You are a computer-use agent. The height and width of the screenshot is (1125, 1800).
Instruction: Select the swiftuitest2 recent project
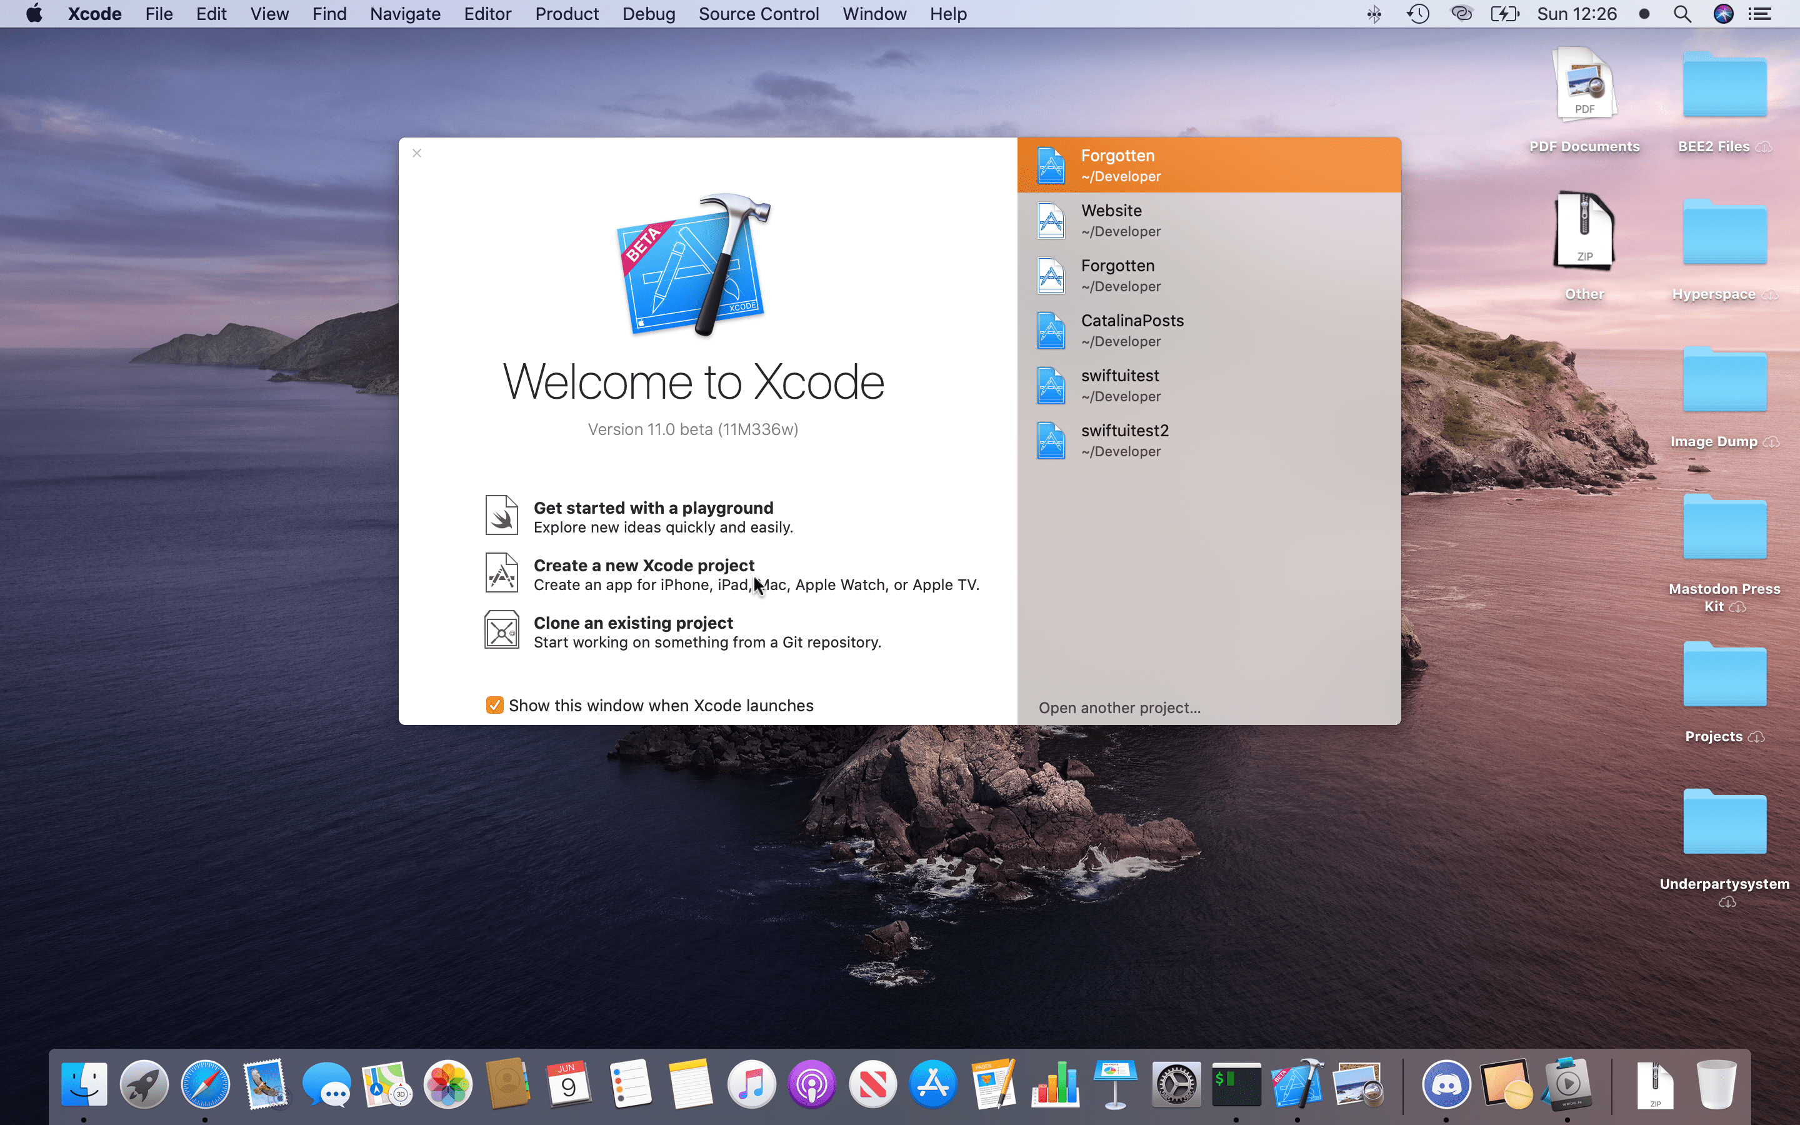(x=1209, y=441)
